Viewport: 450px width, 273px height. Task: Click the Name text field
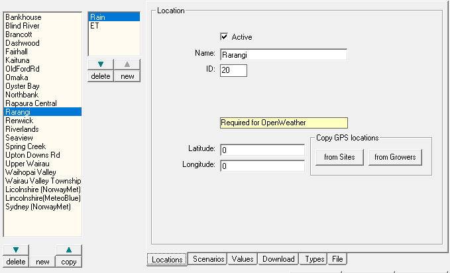[x=283, y=54]
